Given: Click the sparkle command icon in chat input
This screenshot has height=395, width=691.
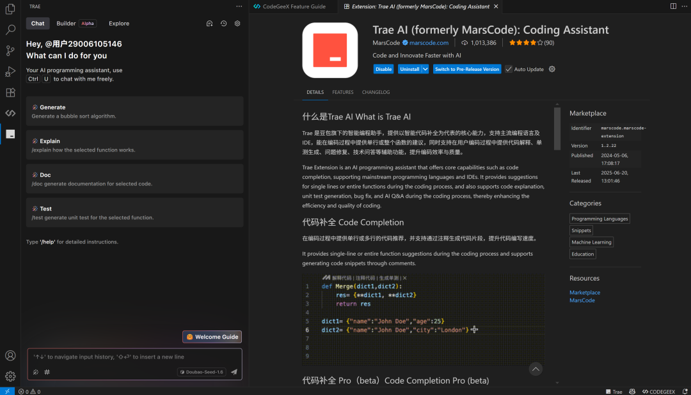Looking at the screenshot, I should [x=36, y=372].
